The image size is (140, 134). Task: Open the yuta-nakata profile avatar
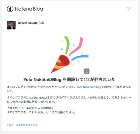point(11,25)
